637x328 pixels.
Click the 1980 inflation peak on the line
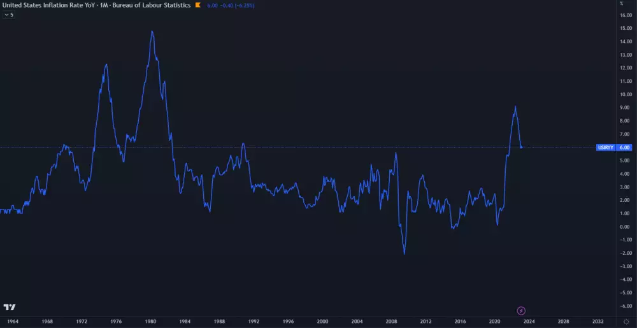coord(152,31)
